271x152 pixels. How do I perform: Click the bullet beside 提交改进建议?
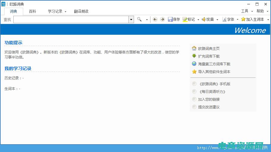click(194, 107)
